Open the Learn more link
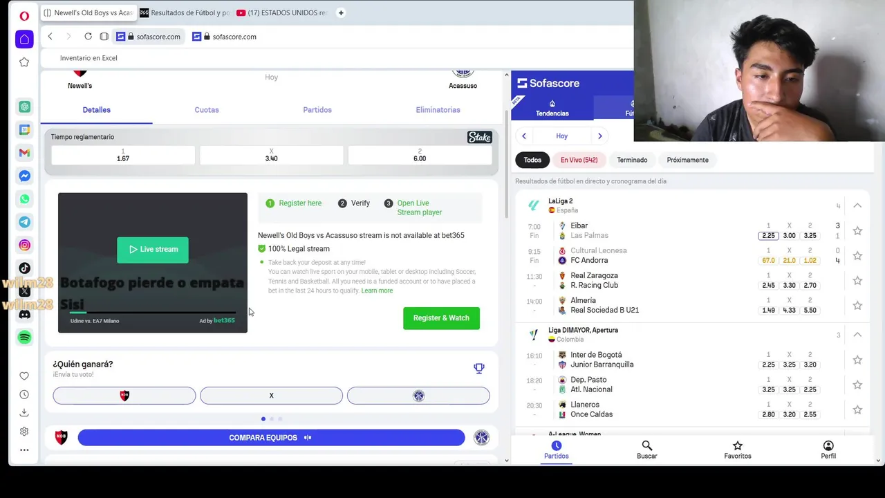Screen dimensions: 885x498 tap(377, 290)
